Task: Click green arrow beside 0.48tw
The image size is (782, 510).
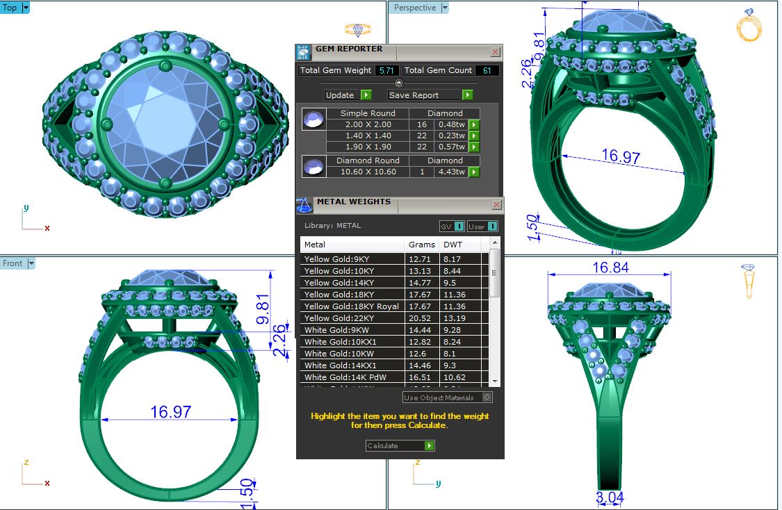Action: coord(474,124)
